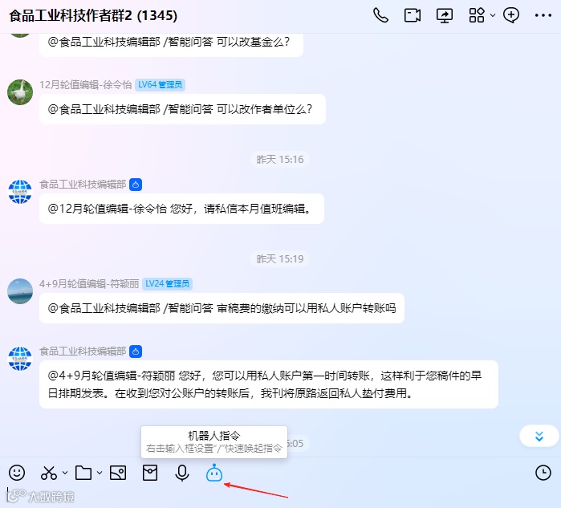The image size is (561, 508).
Task: Click the LV64 管理员 badge
Action: (160, 85)
